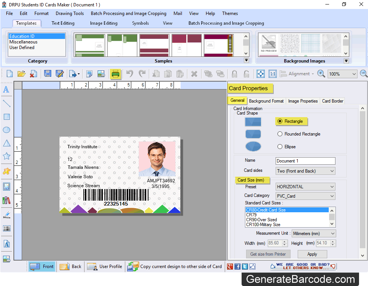Zoom in with the magnifier plus icon

point(321,74)
